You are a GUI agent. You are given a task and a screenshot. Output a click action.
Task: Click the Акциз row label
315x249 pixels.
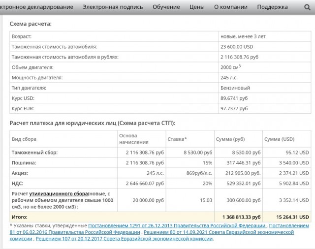tap(20, 173)
